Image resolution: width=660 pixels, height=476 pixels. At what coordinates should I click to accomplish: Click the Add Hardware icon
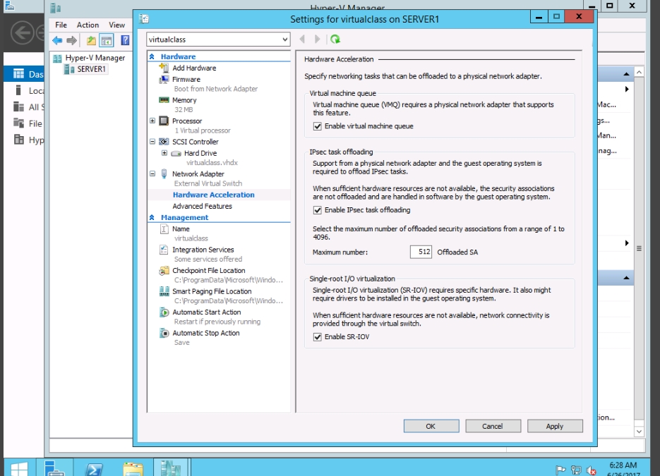pos(164,68)
